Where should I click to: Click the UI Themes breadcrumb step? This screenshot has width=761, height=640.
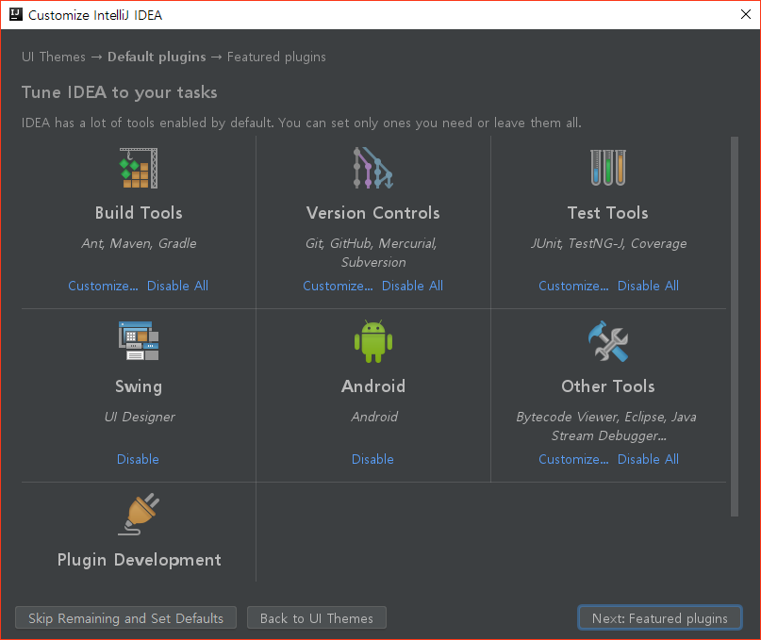(x=54, y=57)
